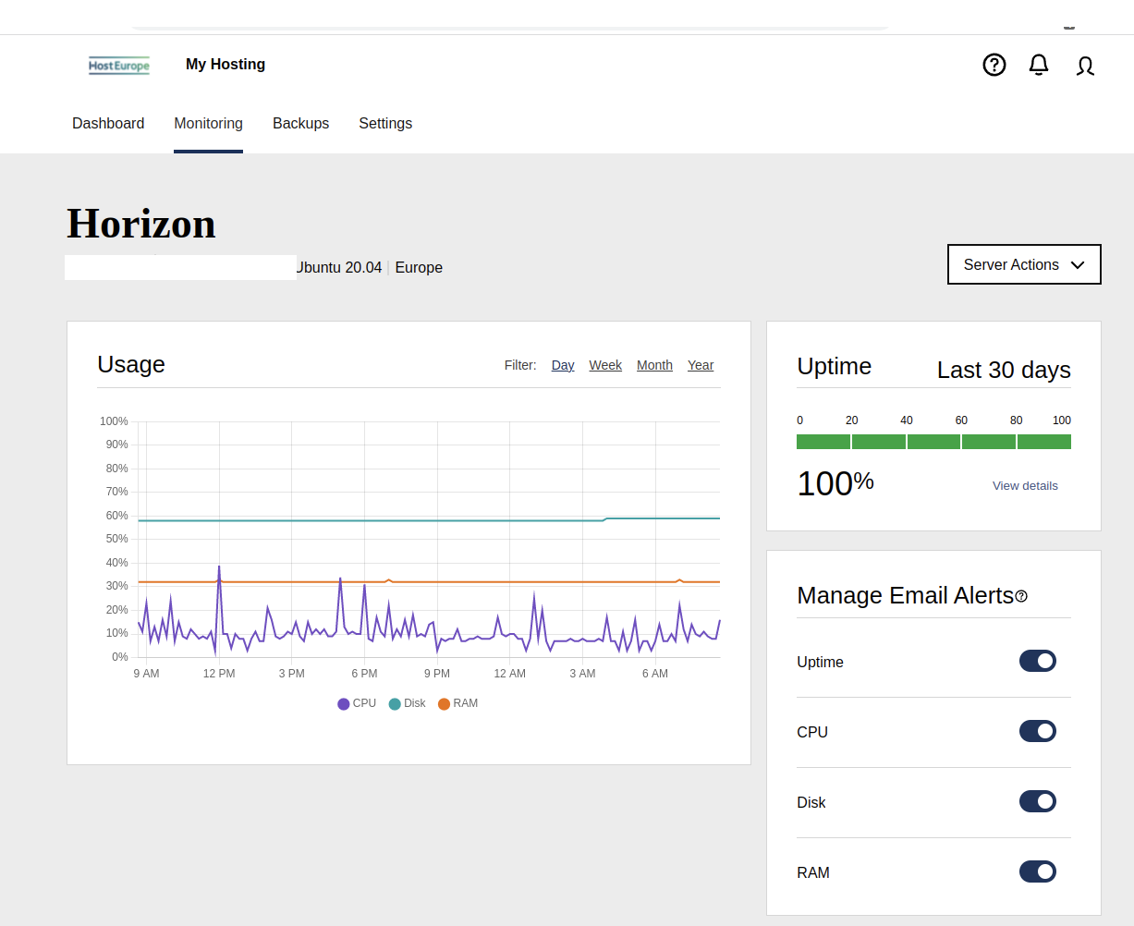This screenshot has height=926, width=1134.
Task: Switch to the Dashboard tab
Action: [x=108, y=124]
